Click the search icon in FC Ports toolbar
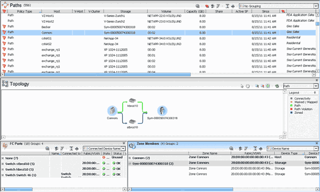This screenshot has height=192, width=320. click(47, 148)
